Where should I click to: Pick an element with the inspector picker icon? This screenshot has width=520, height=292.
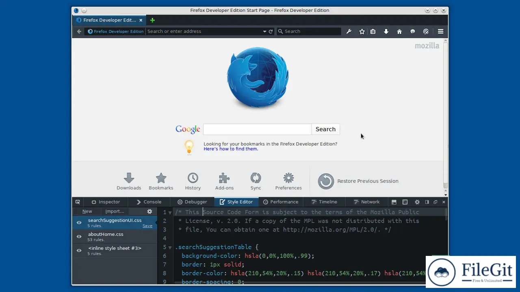78,202
